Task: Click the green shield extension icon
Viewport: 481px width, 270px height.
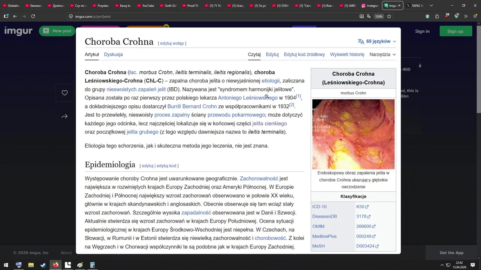Action: [456, 16]
